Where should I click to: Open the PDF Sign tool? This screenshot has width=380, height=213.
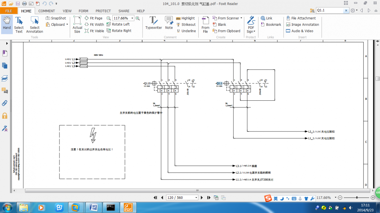[x=251, y=24]
